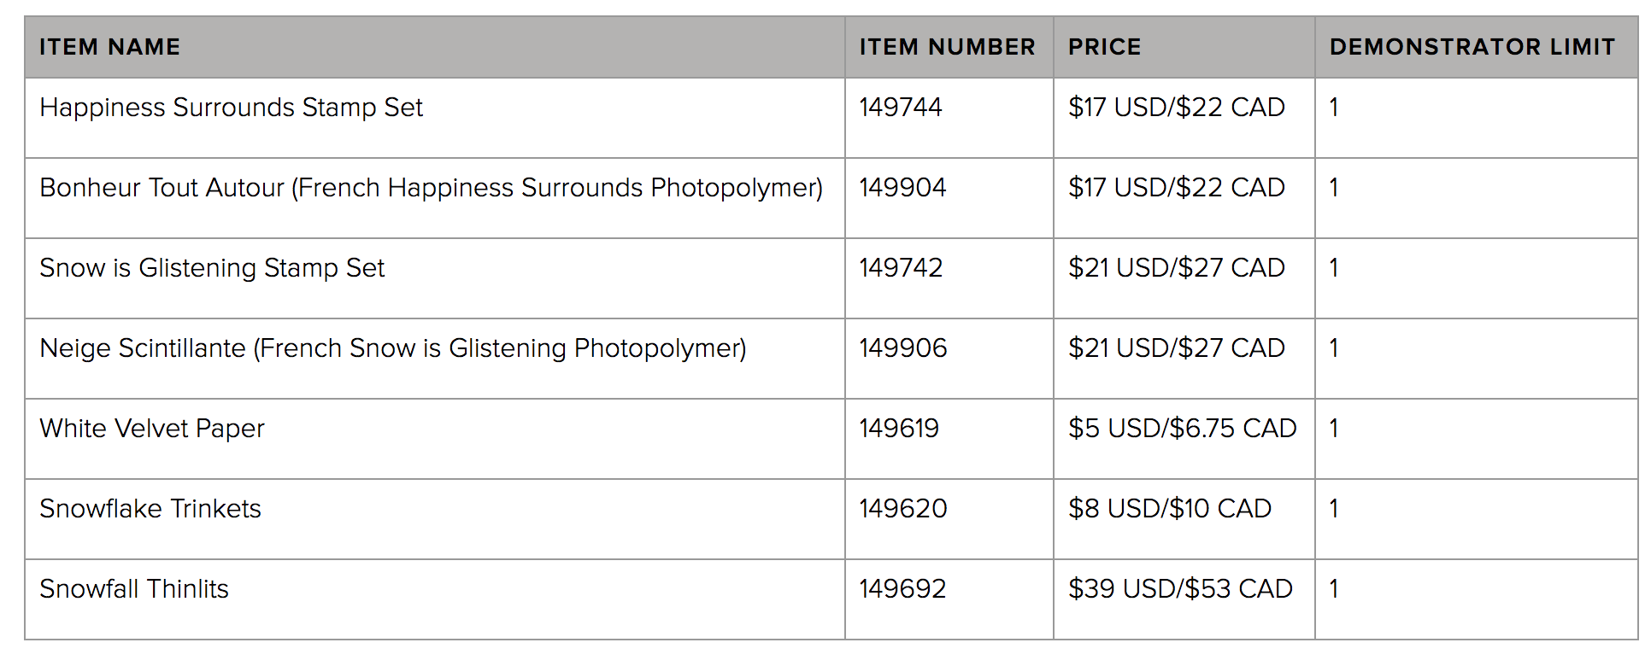Click Neige Scintillante item name

(393, 348)
